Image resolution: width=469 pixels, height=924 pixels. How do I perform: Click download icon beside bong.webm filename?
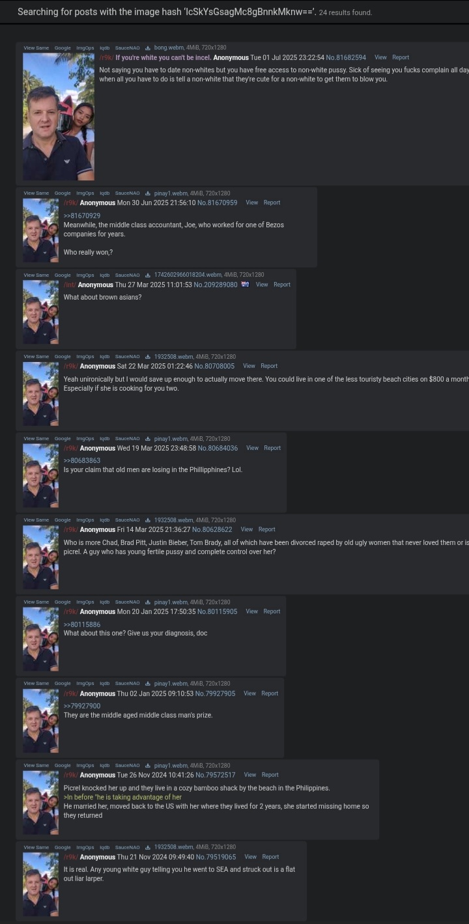coord(148,48)
